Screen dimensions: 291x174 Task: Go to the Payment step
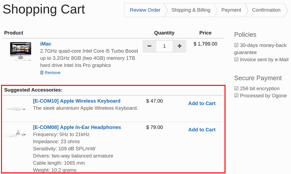[231, 10]
